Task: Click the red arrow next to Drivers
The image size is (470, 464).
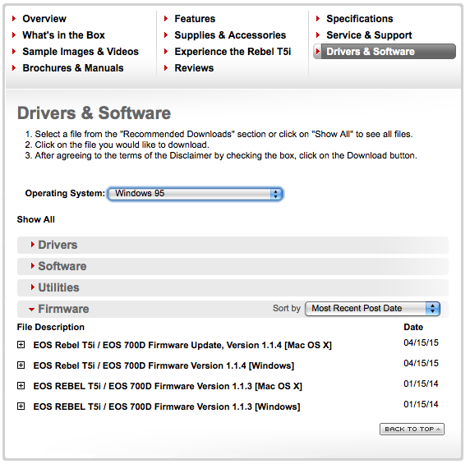Action: (33, 245)
